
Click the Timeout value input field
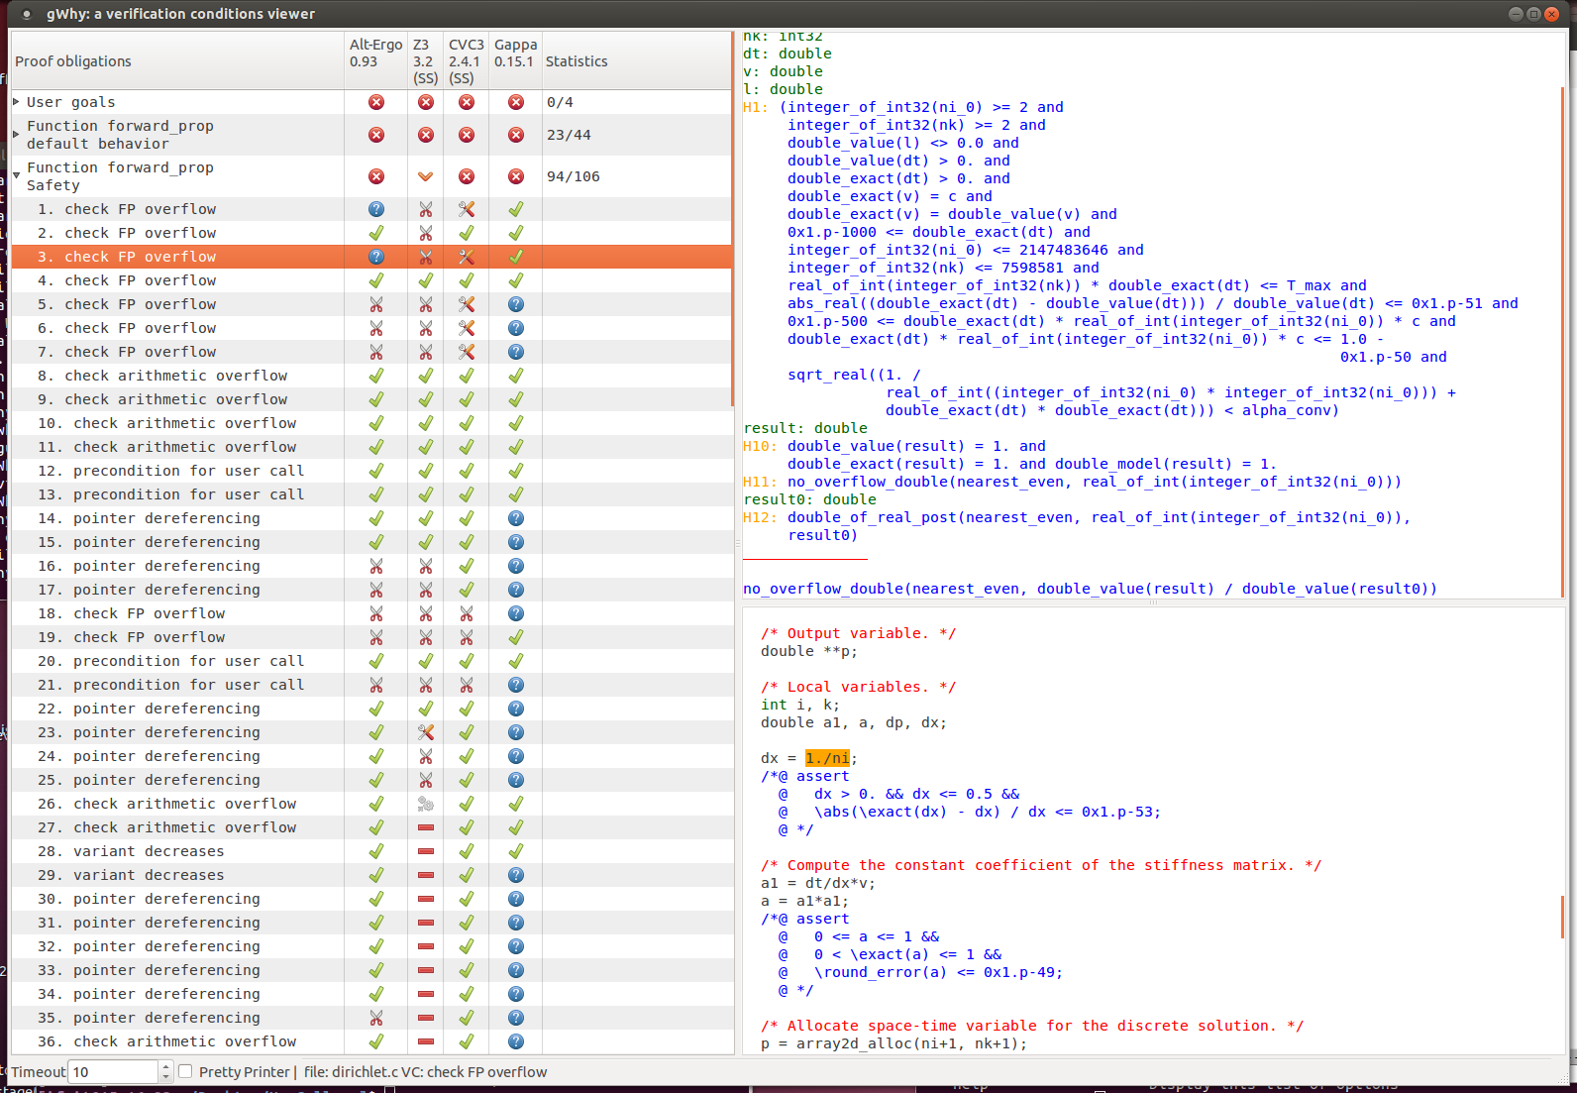(x=113, y=1071)
